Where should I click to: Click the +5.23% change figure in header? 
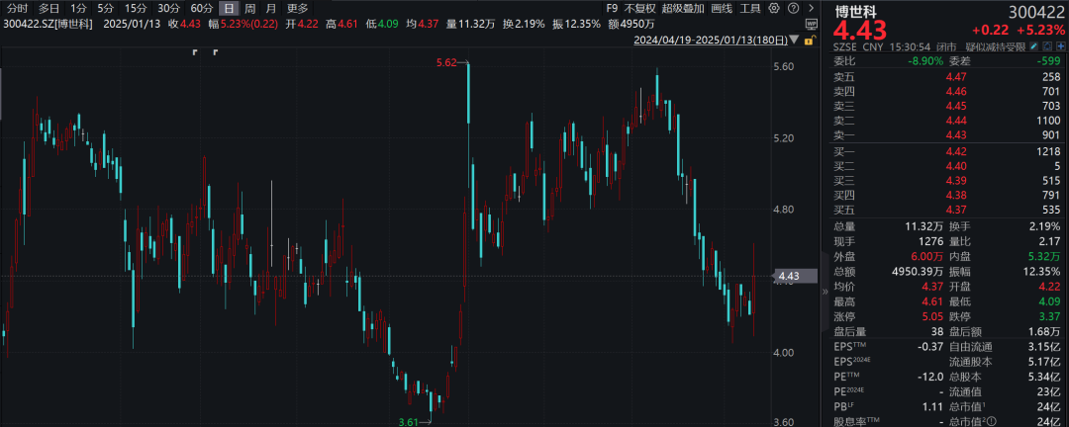click(1041, 30)
